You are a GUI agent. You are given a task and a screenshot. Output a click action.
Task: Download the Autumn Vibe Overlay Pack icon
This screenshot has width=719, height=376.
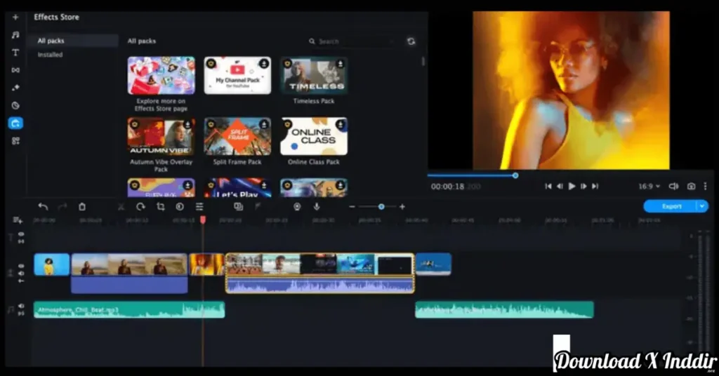coord(187,124)
